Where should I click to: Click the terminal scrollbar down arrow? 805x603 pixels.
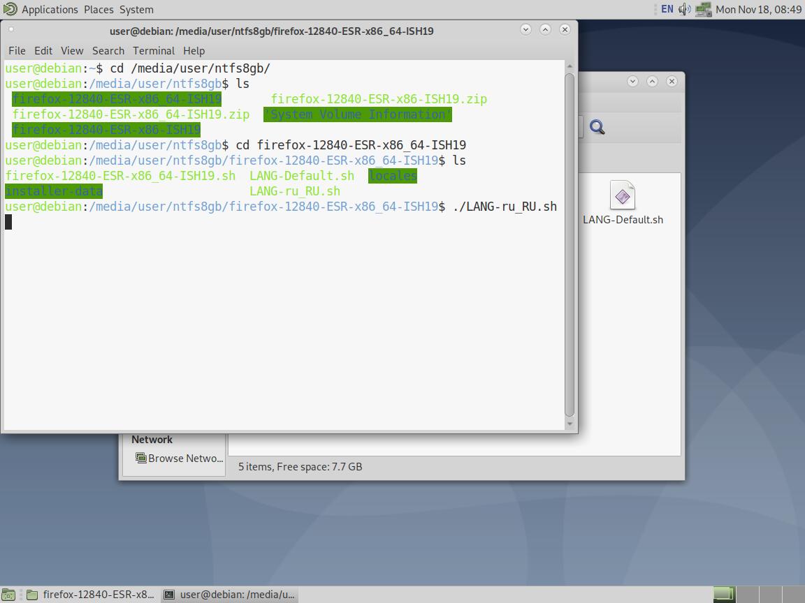pyautogui.click(x=570, y=424)
